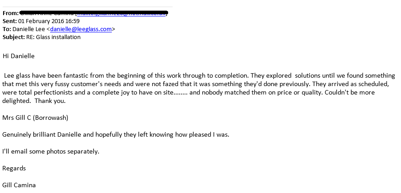Click the signature "Gill Camina"

pyautogui.click(x=19, y=185)
